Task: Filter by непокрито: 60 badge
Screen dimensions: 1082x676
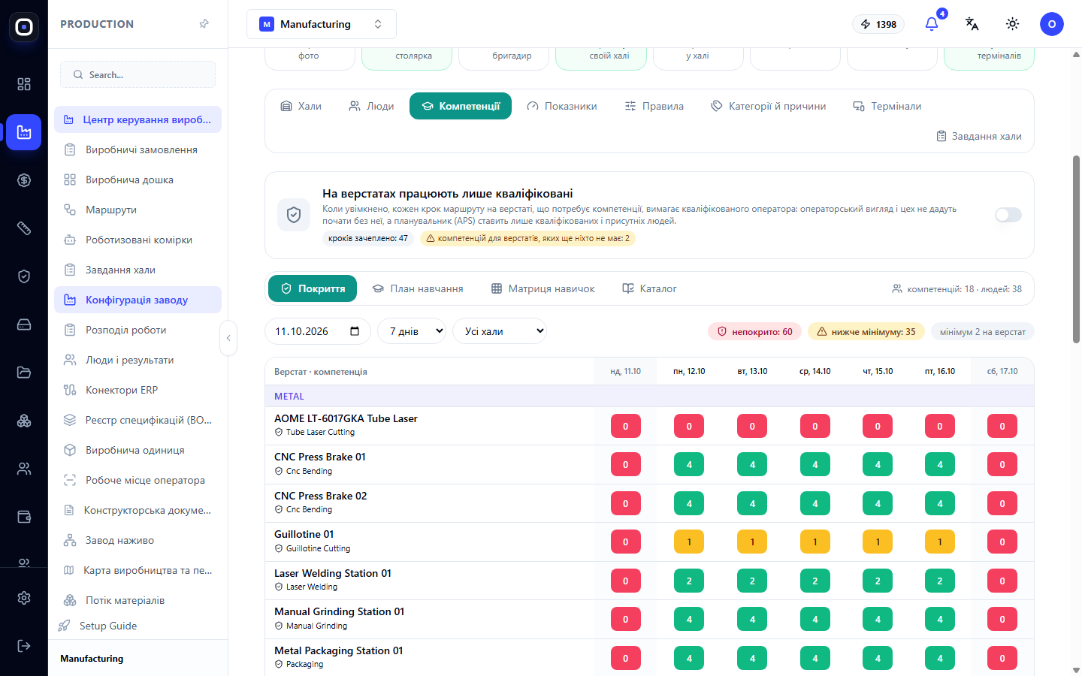Action: click(x=755, y=331)
